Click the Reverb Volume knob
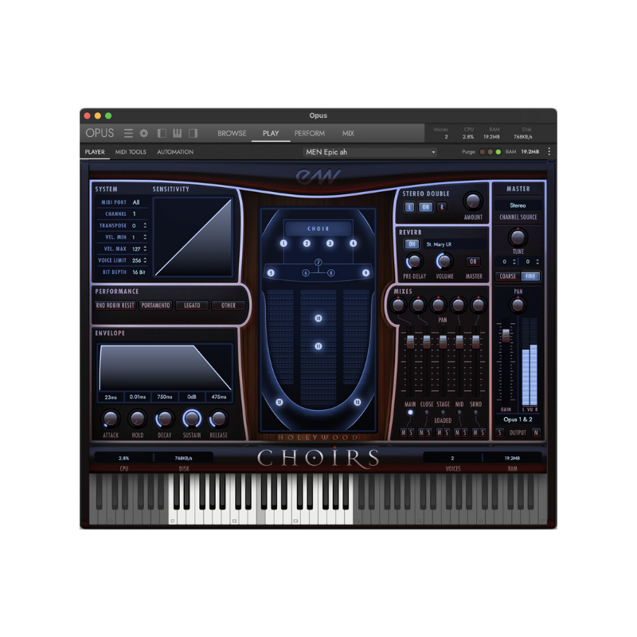The height and width of the screenshot is (637, 637). click(x=444, y=262)
